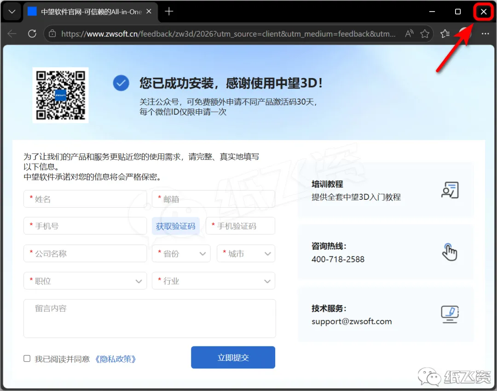This screenshot has width=497, height=391.
Task: Focus the 邮箱 email field
Action: [214, 199]
